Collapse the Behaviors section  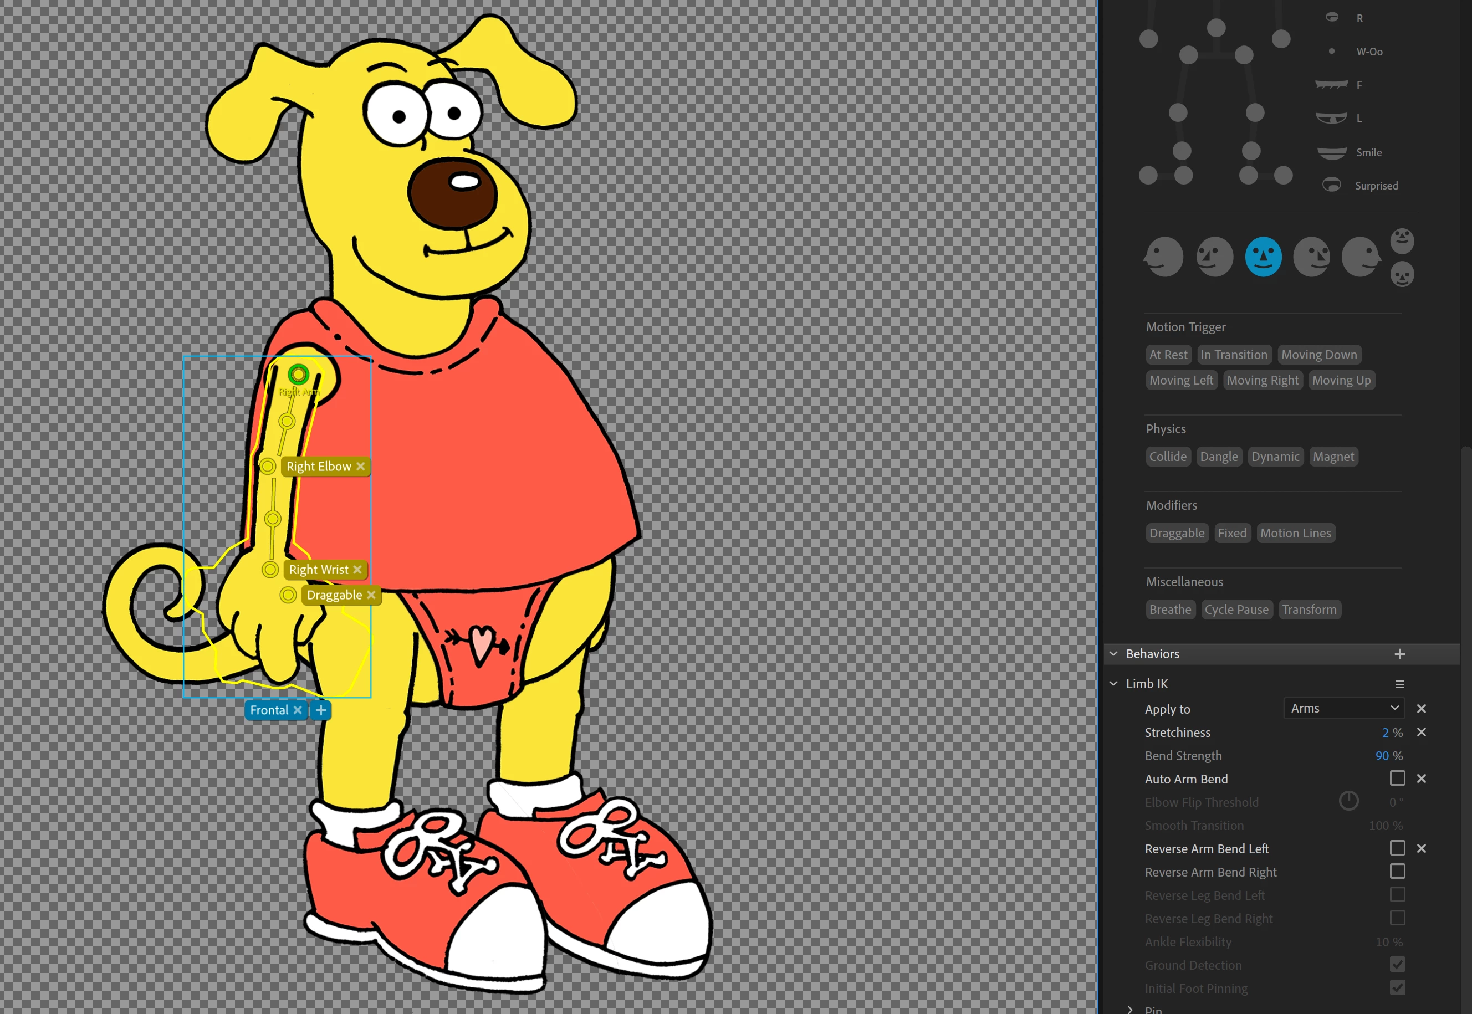(1113, 654)
